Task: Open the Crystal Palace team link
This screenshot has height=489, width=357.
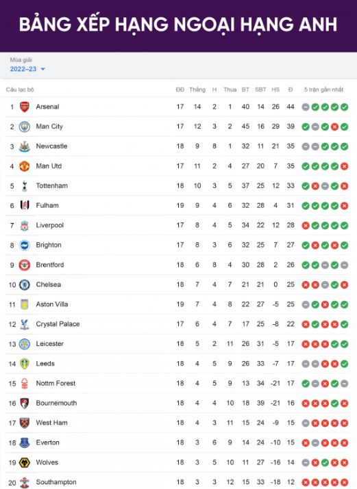Action: (58, 324)
